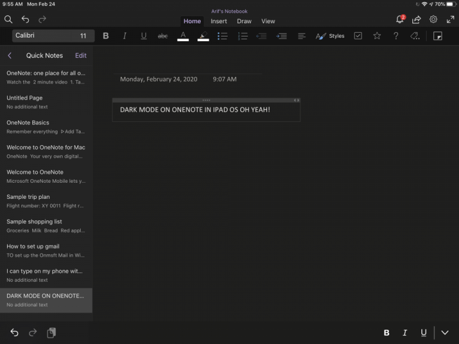
Task: Redo with the top toolbar arrow
Action: (42, 19)
